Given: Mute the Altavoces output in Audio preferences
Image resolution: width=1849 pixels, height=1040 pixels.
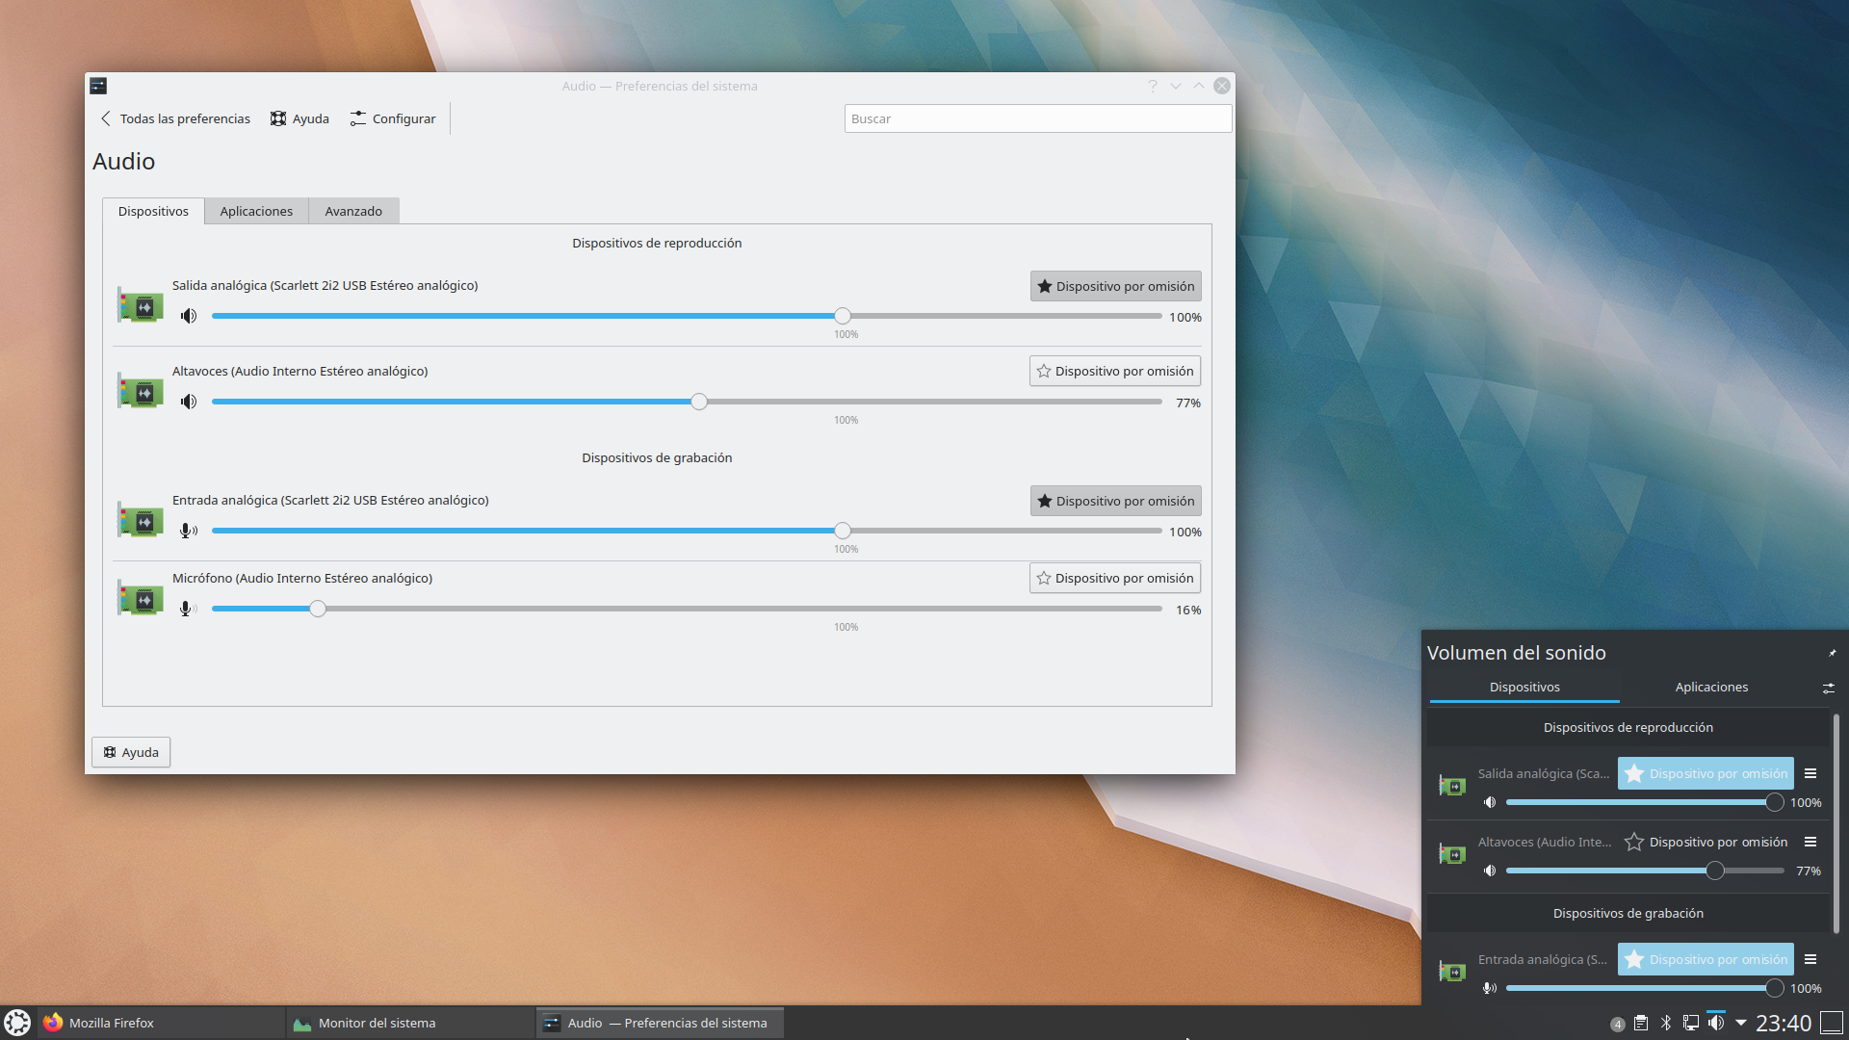Looking at the screenshot, I should coord(189,402).
